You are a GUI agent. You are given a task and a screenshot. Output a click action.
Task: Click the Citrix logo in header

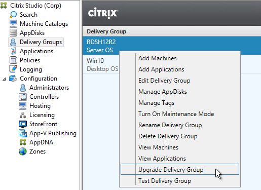(103, 13)
